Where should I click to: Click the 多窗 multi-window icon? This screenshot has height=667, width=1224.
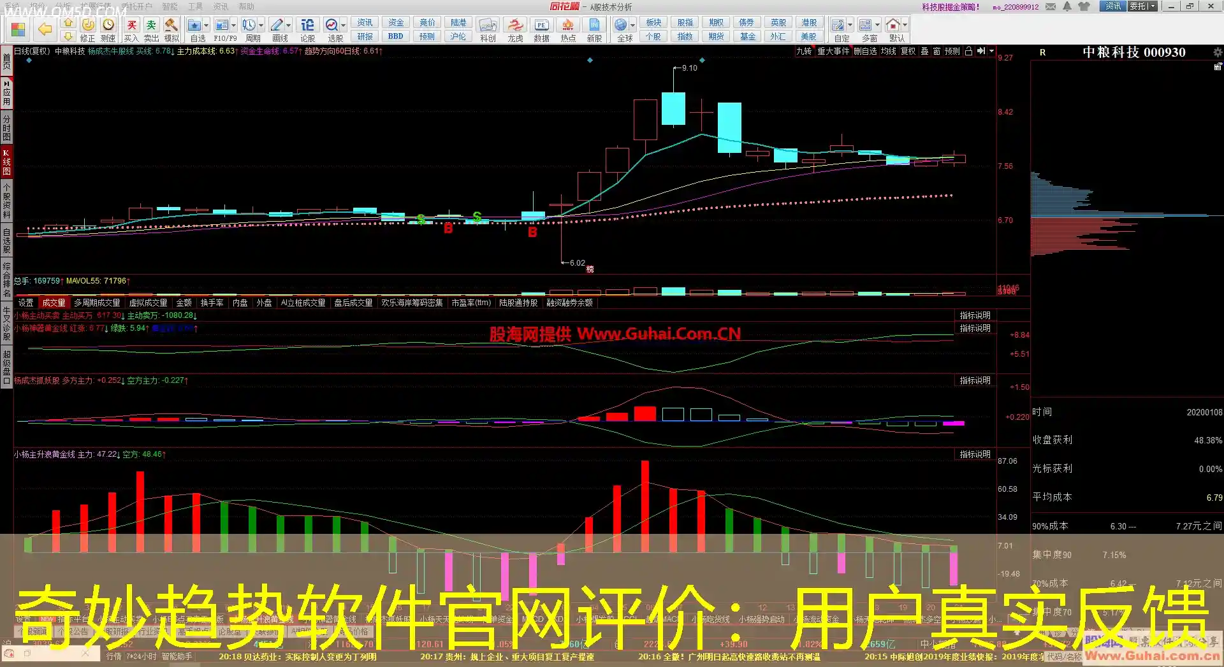point(866,25)
